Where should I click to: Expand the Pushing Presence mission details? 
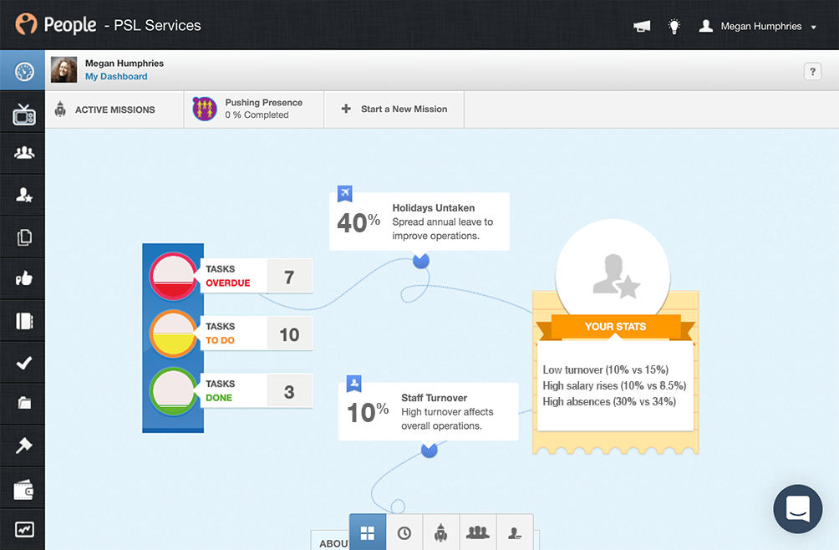[x=252, y=109]
